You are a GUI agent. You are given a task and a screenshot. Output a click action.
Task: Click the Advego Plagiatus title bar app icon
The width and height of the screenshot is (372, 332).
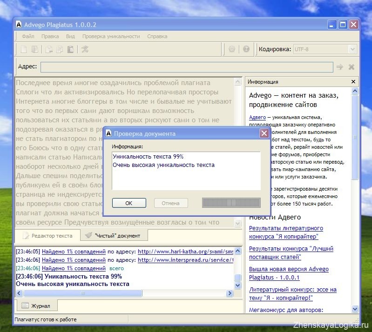click(x=19, y=24)
